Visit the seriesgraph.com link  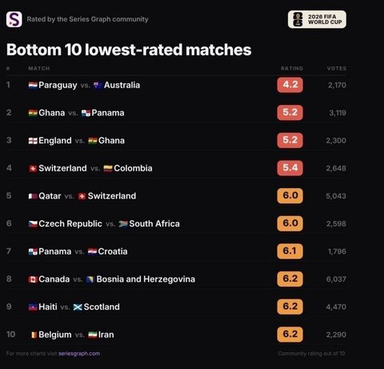click(x=79, y=354)
